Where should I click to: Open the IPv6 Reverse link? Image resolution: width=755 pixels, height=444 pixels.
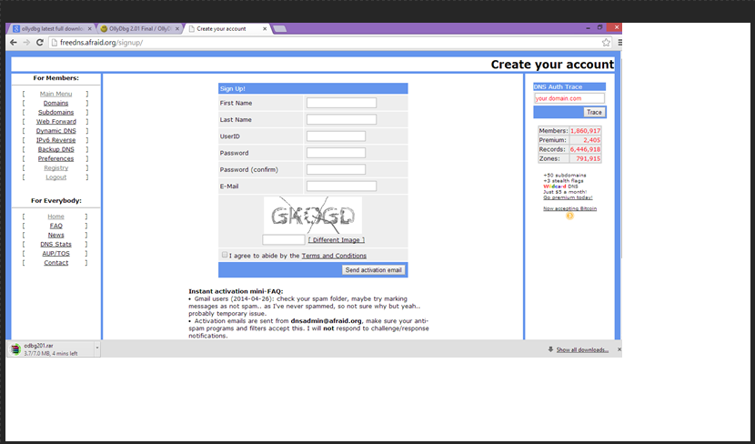pyautogui.click(x=55, y=140)
